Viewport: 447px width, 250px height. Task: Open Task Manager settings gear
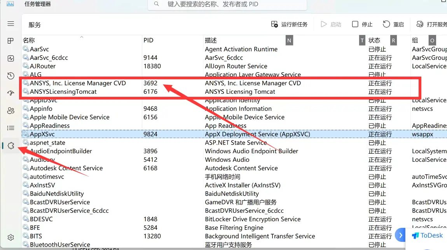(x=11, y=238)
